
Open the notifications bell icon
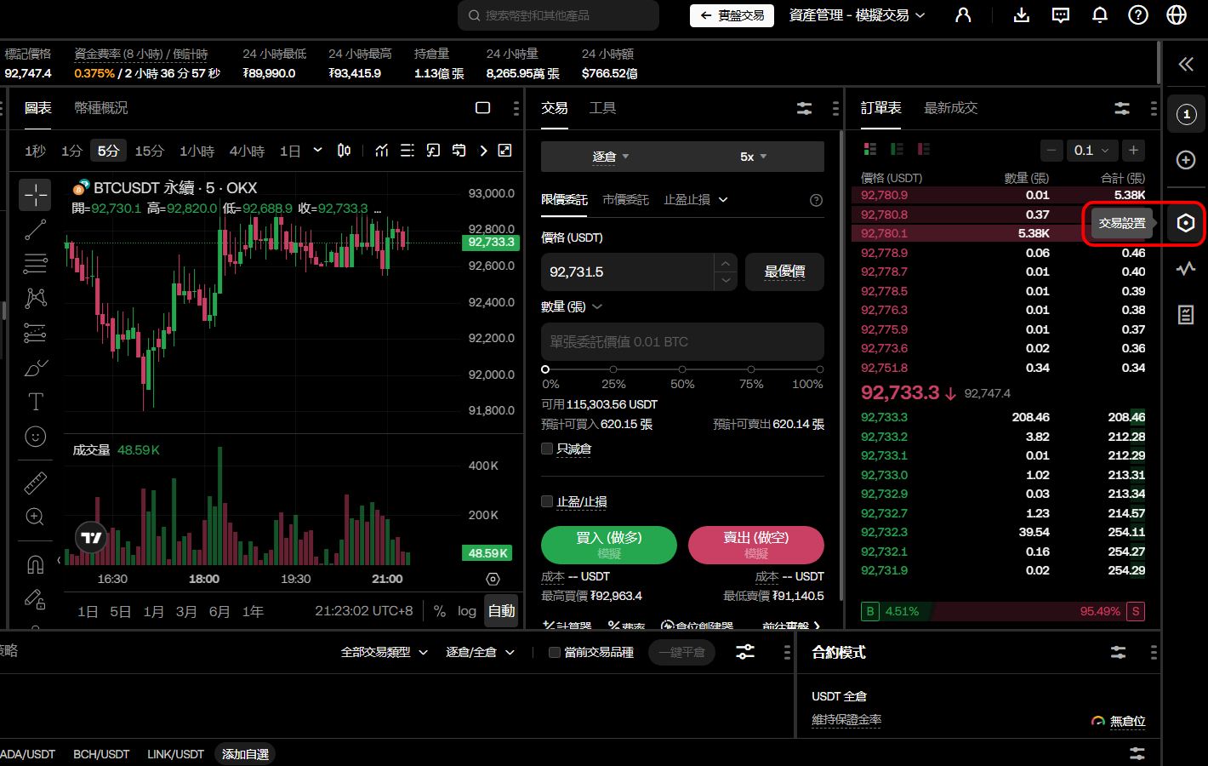(x=1099, y=15)
